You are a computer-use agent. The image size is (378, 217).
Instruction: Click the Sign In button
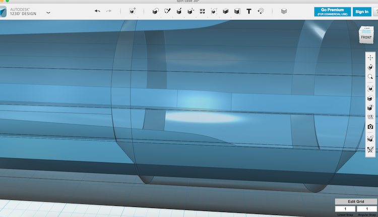(x=362, y=12)
